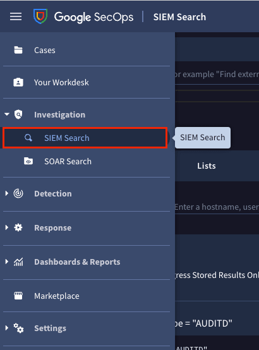
Task: Click the Stored Results Only option text
Action: pyautogui.click(x=217, y=275)
